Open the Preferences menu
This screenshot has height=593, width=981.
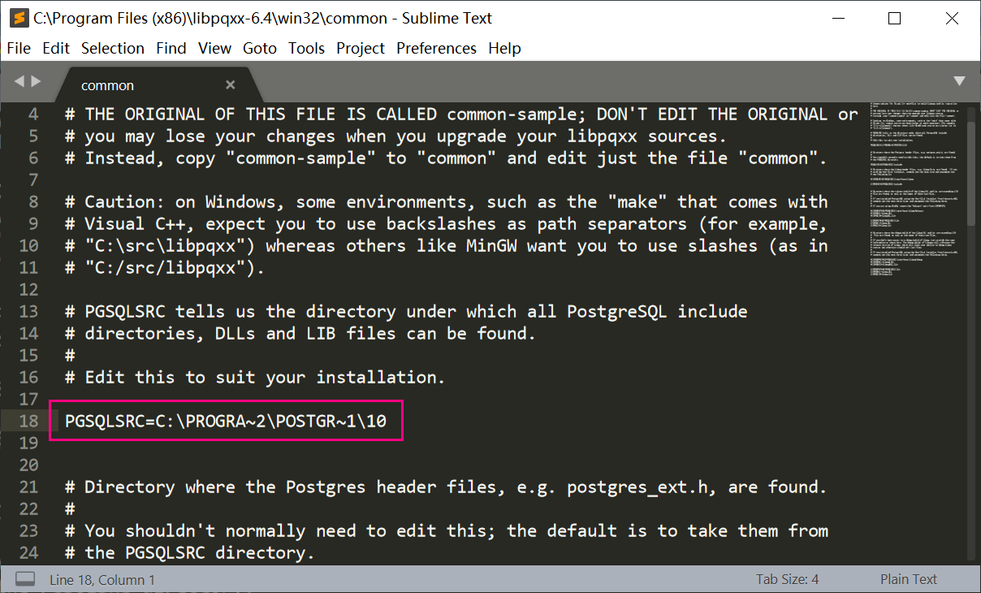pyautogui.click(x=436, y=49)
